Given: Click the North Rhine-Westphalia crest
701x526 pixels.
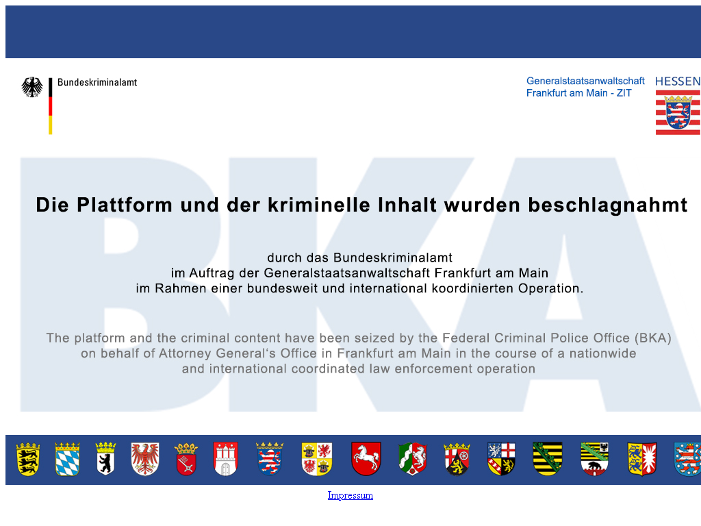Looking at the screenshot, I should [412, 459].
